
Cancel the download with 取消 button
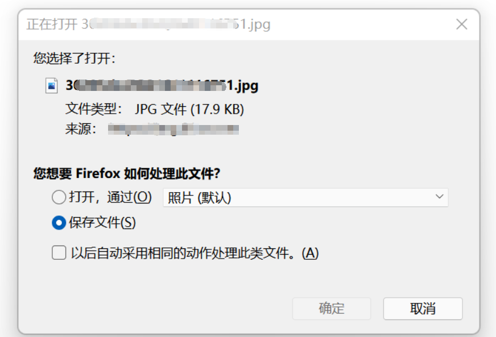click(423, 308)
